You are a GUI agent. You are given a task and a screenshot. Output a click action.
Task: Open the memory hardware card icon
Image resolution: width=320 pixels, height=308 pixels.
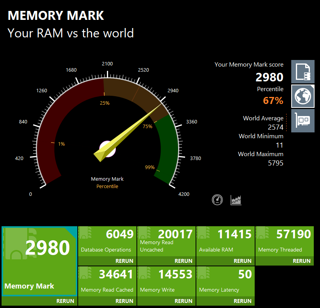pyautogui.click(x=303, y=121)
